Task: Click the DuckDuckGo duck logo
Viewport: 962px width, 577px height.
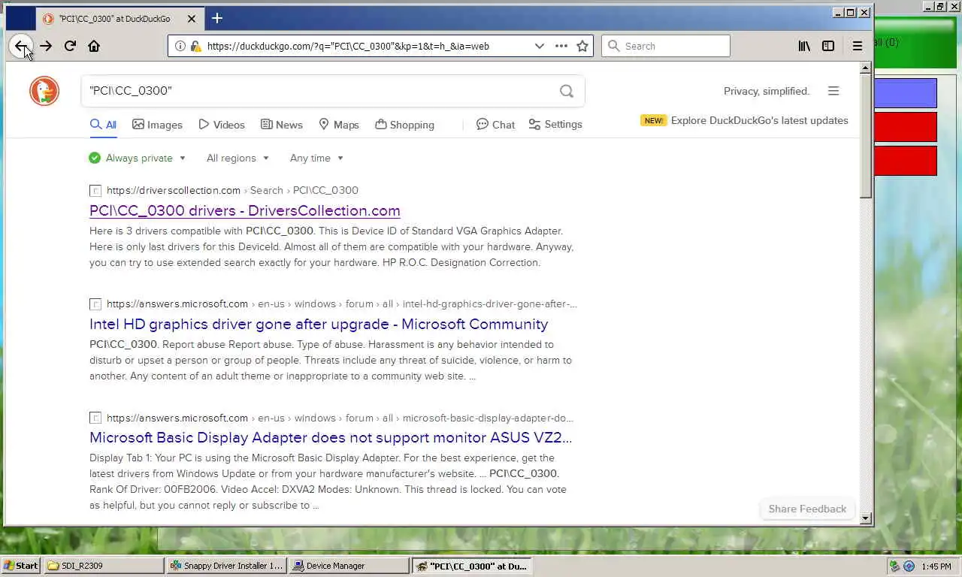Action: coord(44,91)
